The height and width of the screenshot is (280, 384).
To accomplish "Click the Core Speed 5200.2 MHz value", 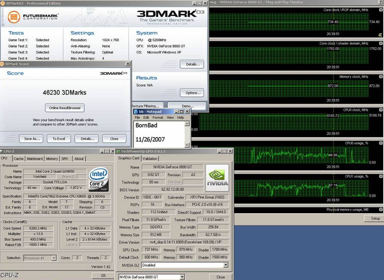I will coord(38,228).
